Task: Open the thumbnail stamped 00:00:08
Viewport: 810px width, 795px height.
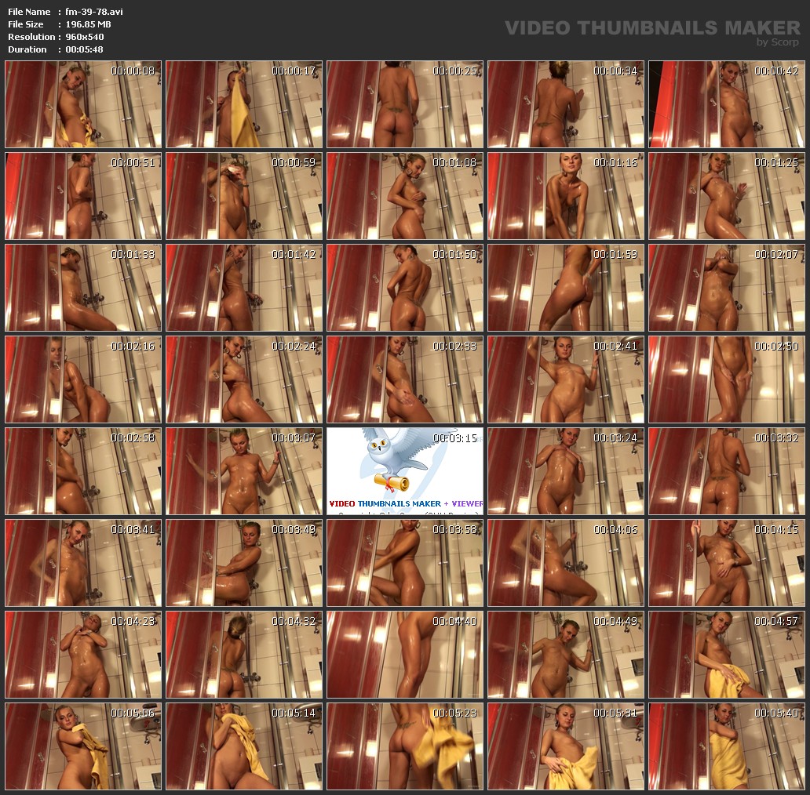Action: click(x=83, y=104)
